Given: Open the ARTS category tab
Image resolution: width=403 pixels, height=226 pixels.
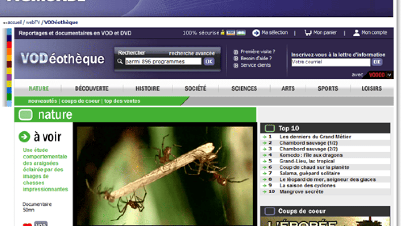Looking at the screenshot, I should (x=288, y=89).
